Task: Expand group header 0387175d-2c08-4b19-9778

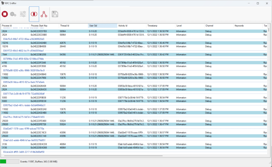Action: click(x=24, y=94)
